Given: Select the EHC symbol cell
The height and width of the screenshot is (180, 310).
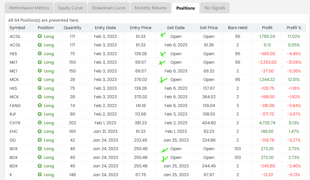Looking at the screenshot, I should (x=14, y=131).
